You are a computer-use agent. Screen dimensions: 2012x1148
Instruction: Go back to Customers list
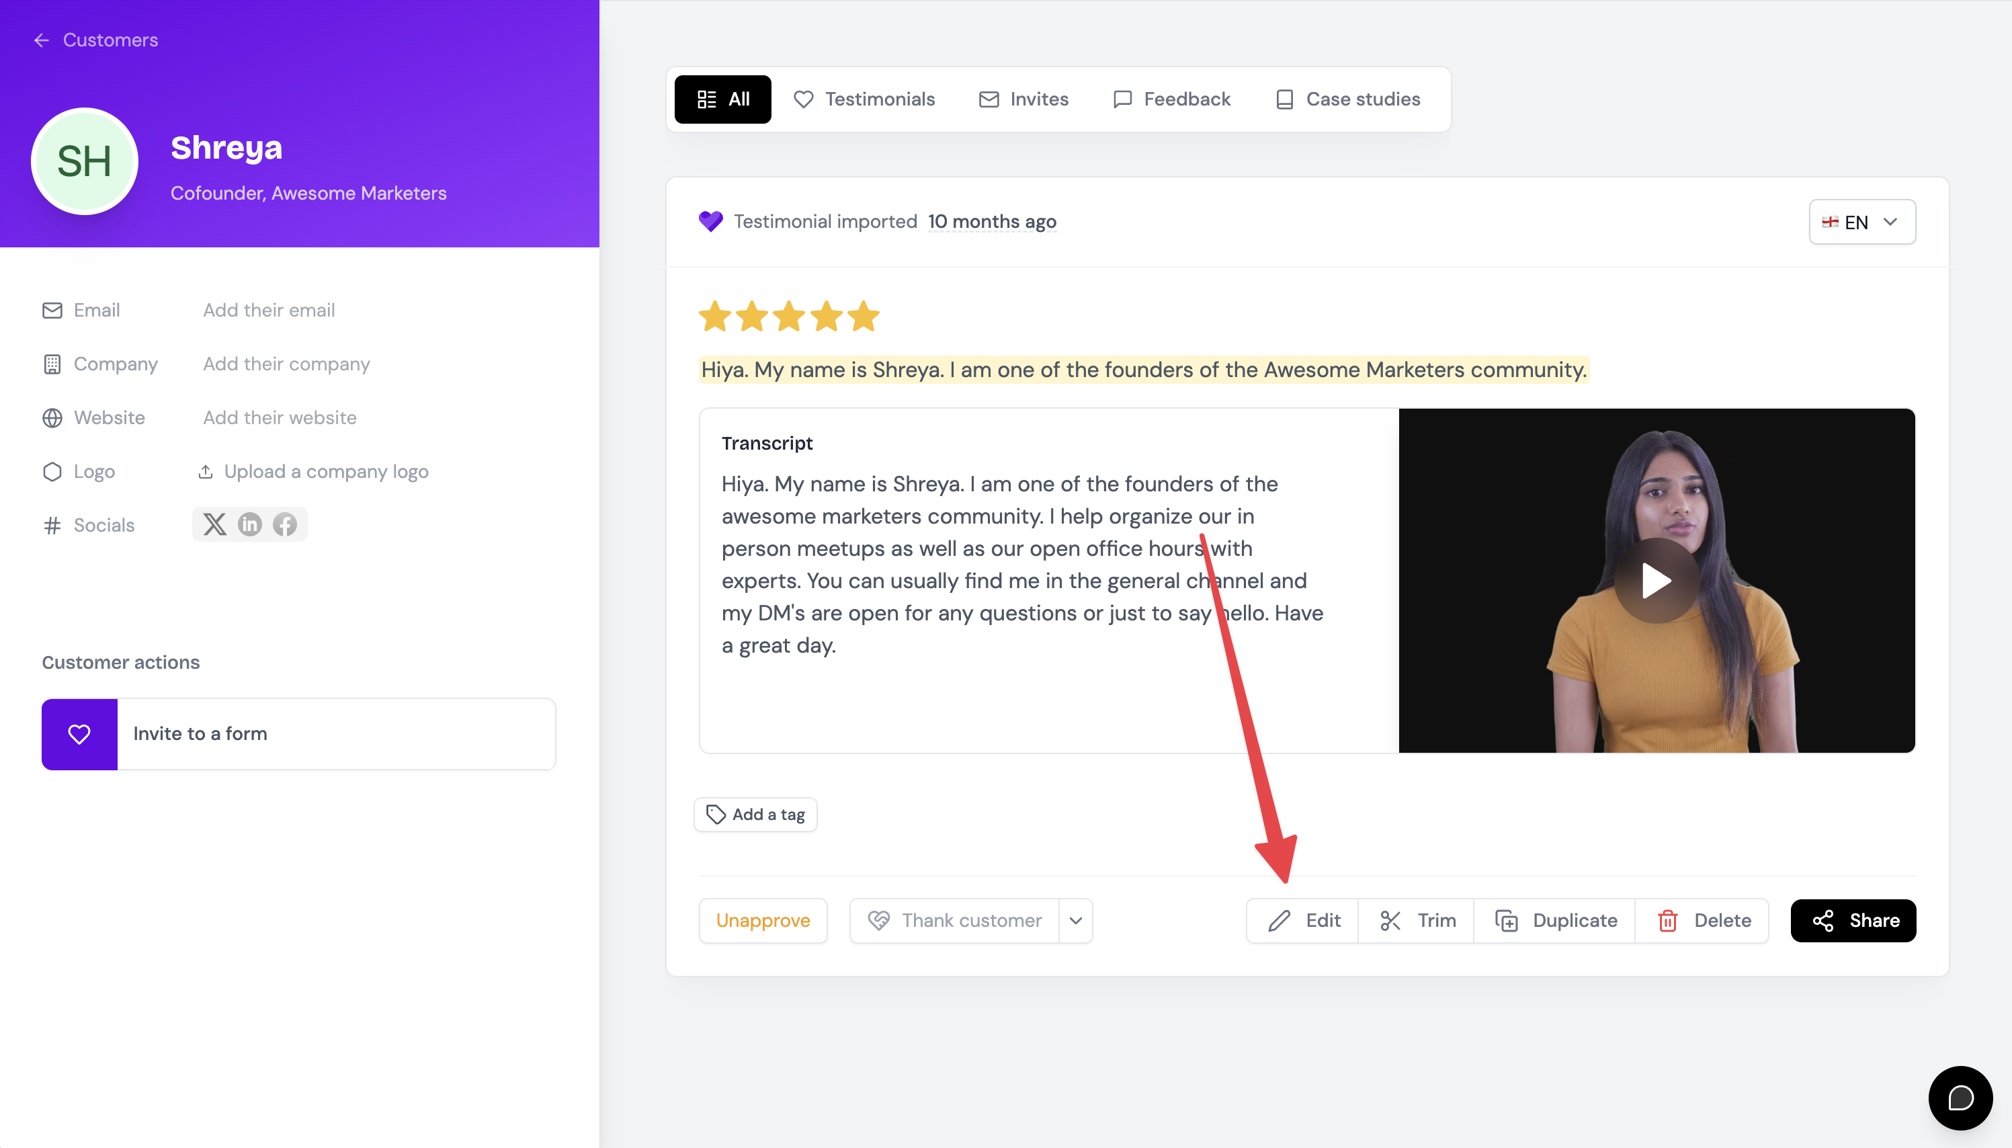95,40
